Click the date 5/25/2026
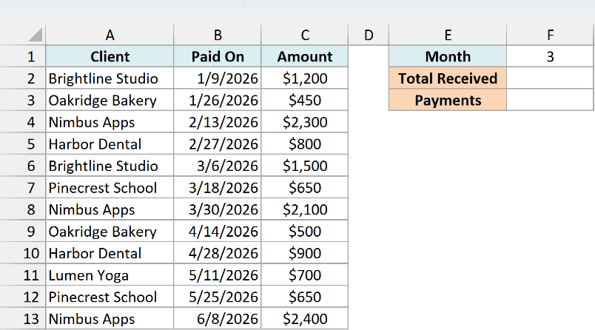Screen dimensions: 595x330 click(218, 297)
